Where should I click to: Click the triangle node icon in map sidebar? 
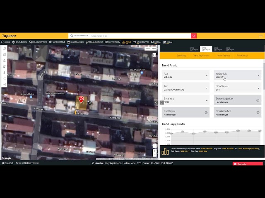4,61
